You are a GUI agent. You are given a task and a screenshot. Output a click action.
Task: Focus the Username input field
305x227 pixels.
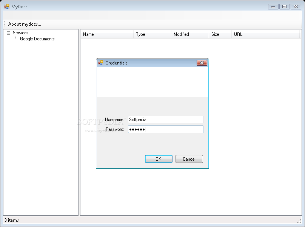(x=166, y=120)
